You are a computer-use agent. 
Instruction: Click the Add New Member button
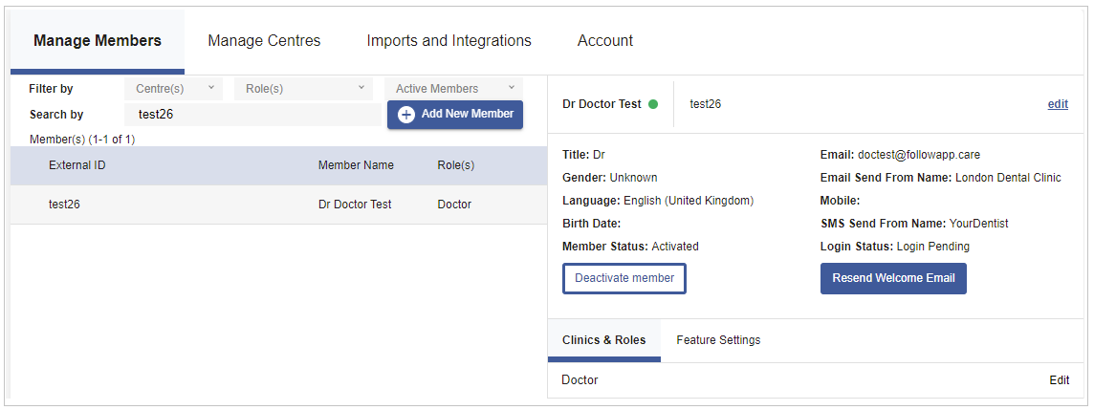[455, 115]
